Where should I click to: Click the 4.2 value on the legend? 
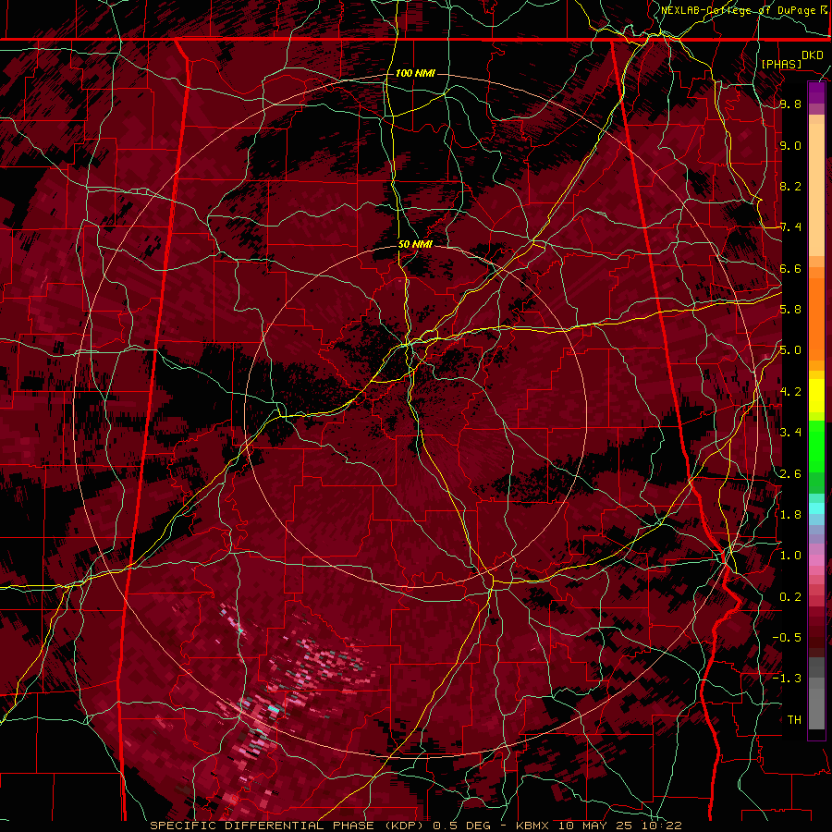(x=790, y=392)
